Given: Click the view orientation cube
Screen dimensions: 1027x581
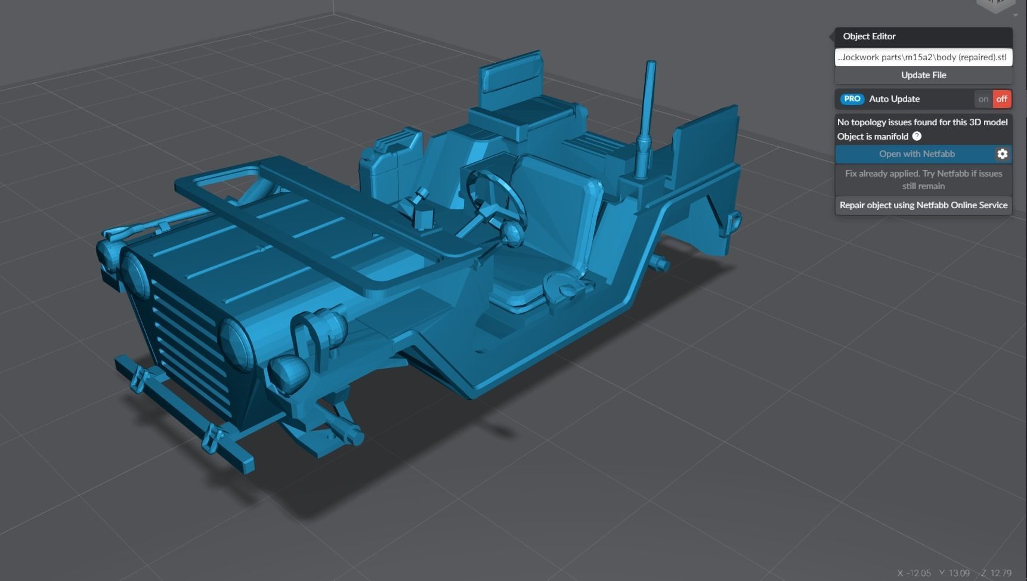Looking at the screenshot, I should tap(995, 5).
